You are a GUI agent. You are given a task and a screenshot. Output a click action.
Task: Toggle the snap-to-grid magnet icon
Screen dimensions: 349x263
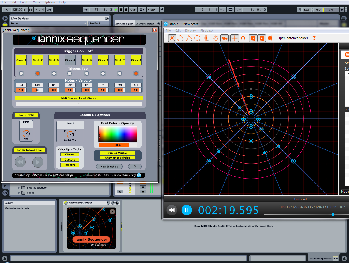[243, 38]
